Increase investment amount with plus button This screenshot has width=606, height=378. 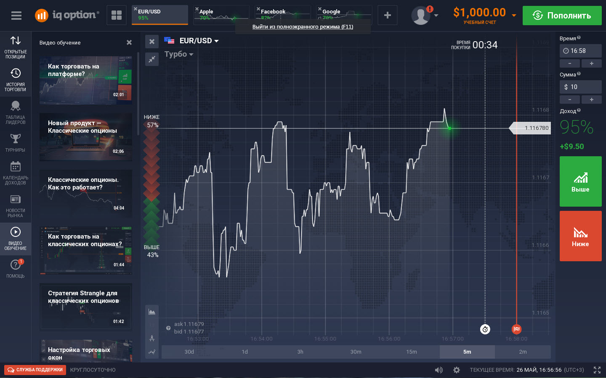[x=592, y=100]
